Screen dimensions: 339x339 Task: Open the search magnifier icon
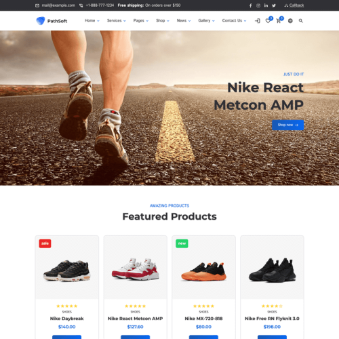[x=301, y=21]
